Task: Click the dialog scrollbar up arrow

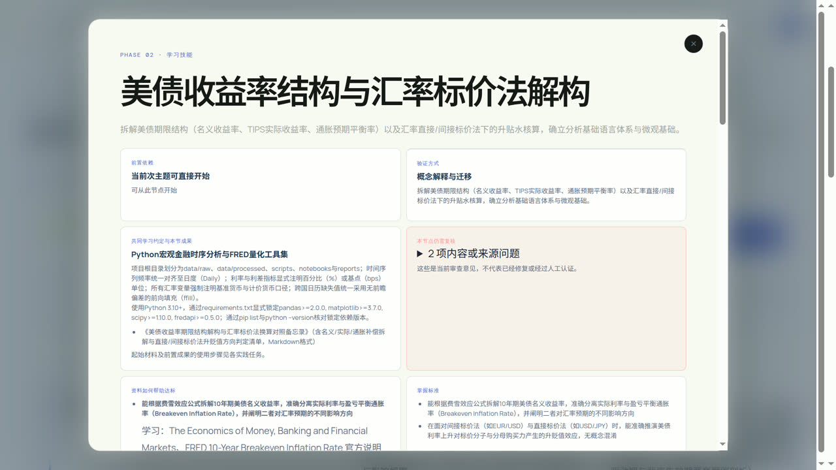Action: (x=722, y=25)
